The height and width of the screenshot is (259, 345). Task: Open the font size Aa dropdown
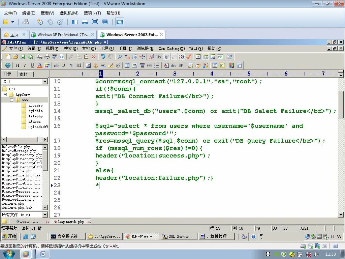[x=152, y=57]
